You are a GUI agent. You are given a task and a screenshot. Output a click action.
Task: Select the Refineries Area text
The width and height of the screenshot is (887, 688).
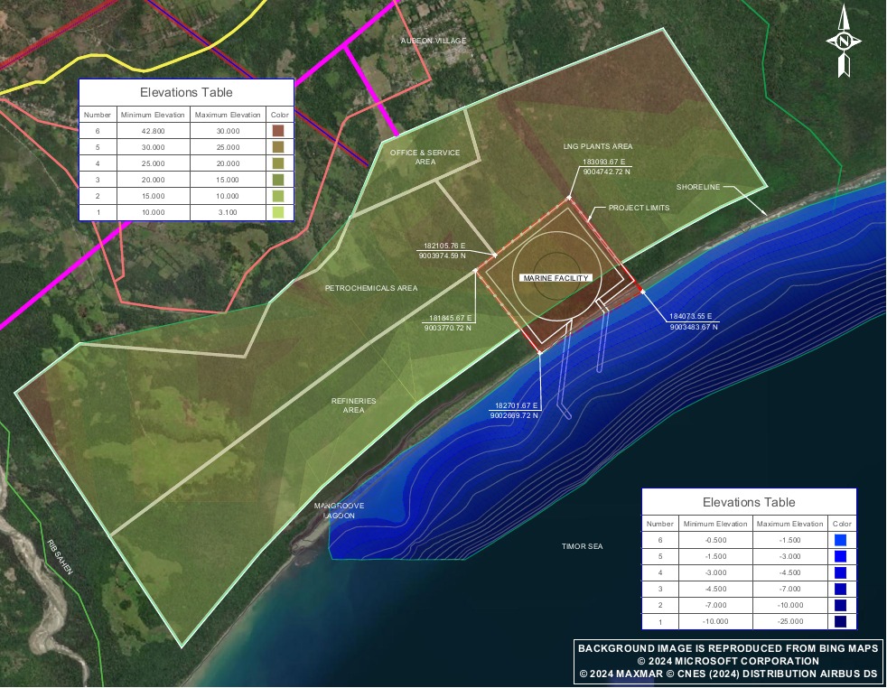click(354, 405)
